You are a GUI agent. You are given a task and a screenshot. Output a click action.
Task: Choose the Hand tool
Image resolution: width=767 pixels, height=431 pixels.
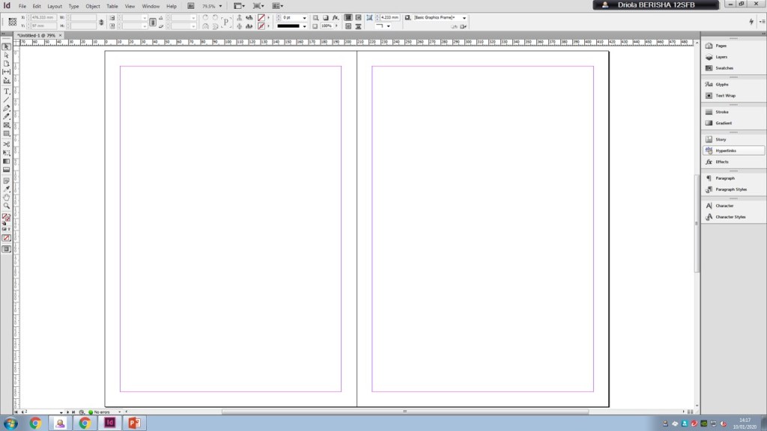tap(7, 198)
